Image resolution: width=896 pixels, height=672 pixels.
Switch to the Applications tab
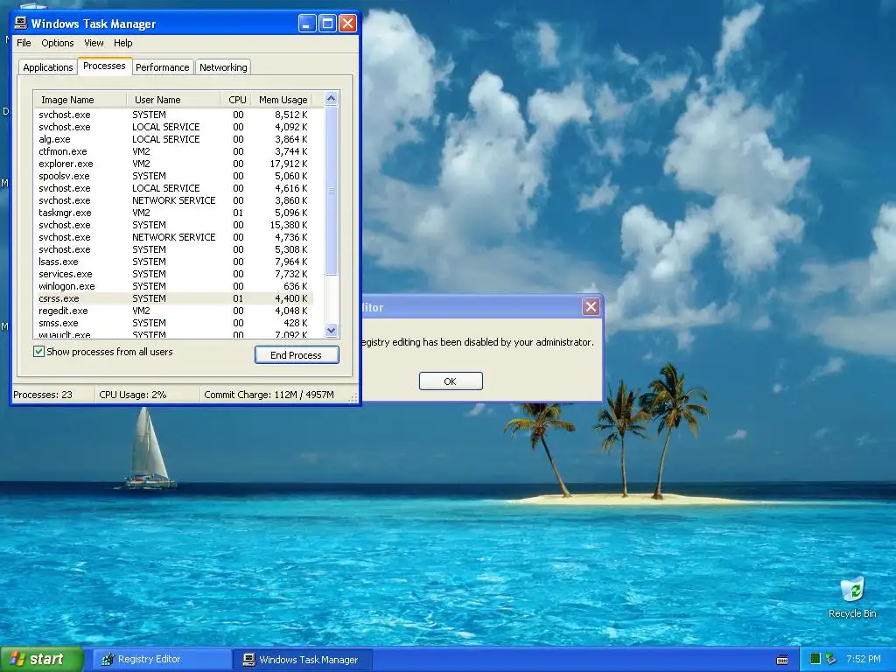pos(48,67)
